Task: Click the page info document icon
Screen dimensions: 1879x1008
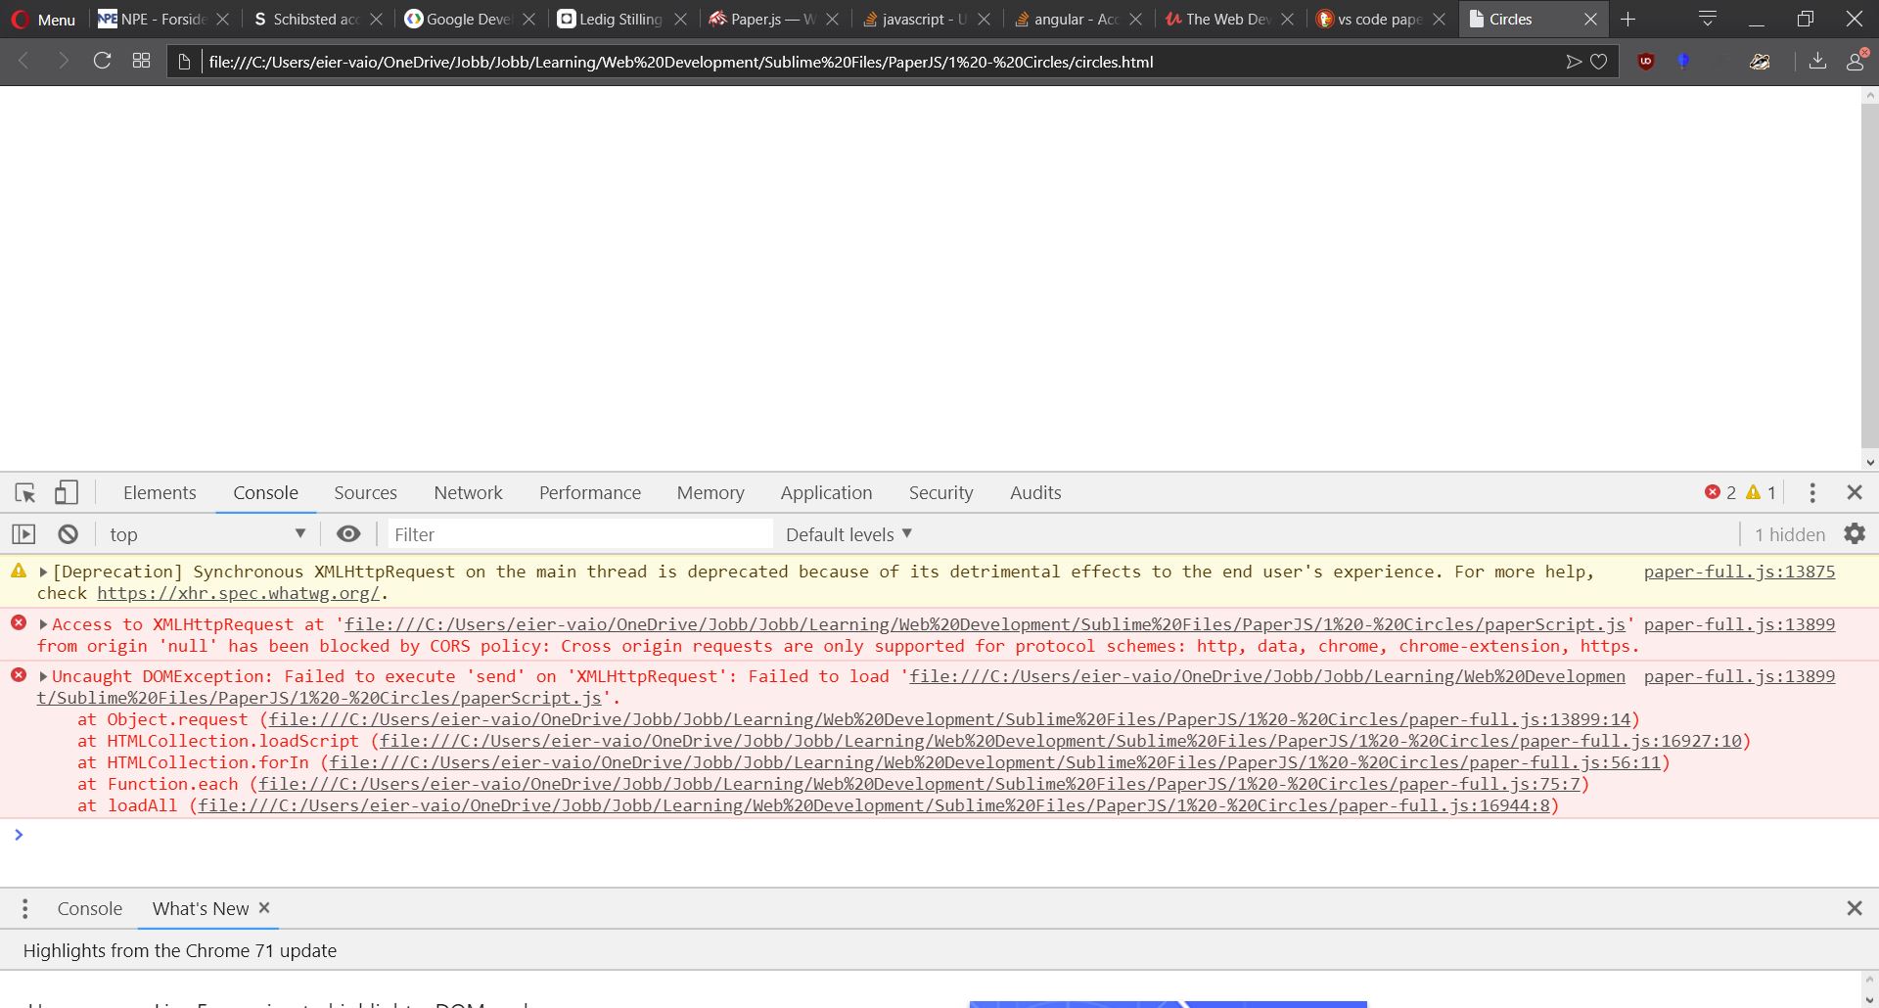Action: pyautogui.click(x=183, y=62)
